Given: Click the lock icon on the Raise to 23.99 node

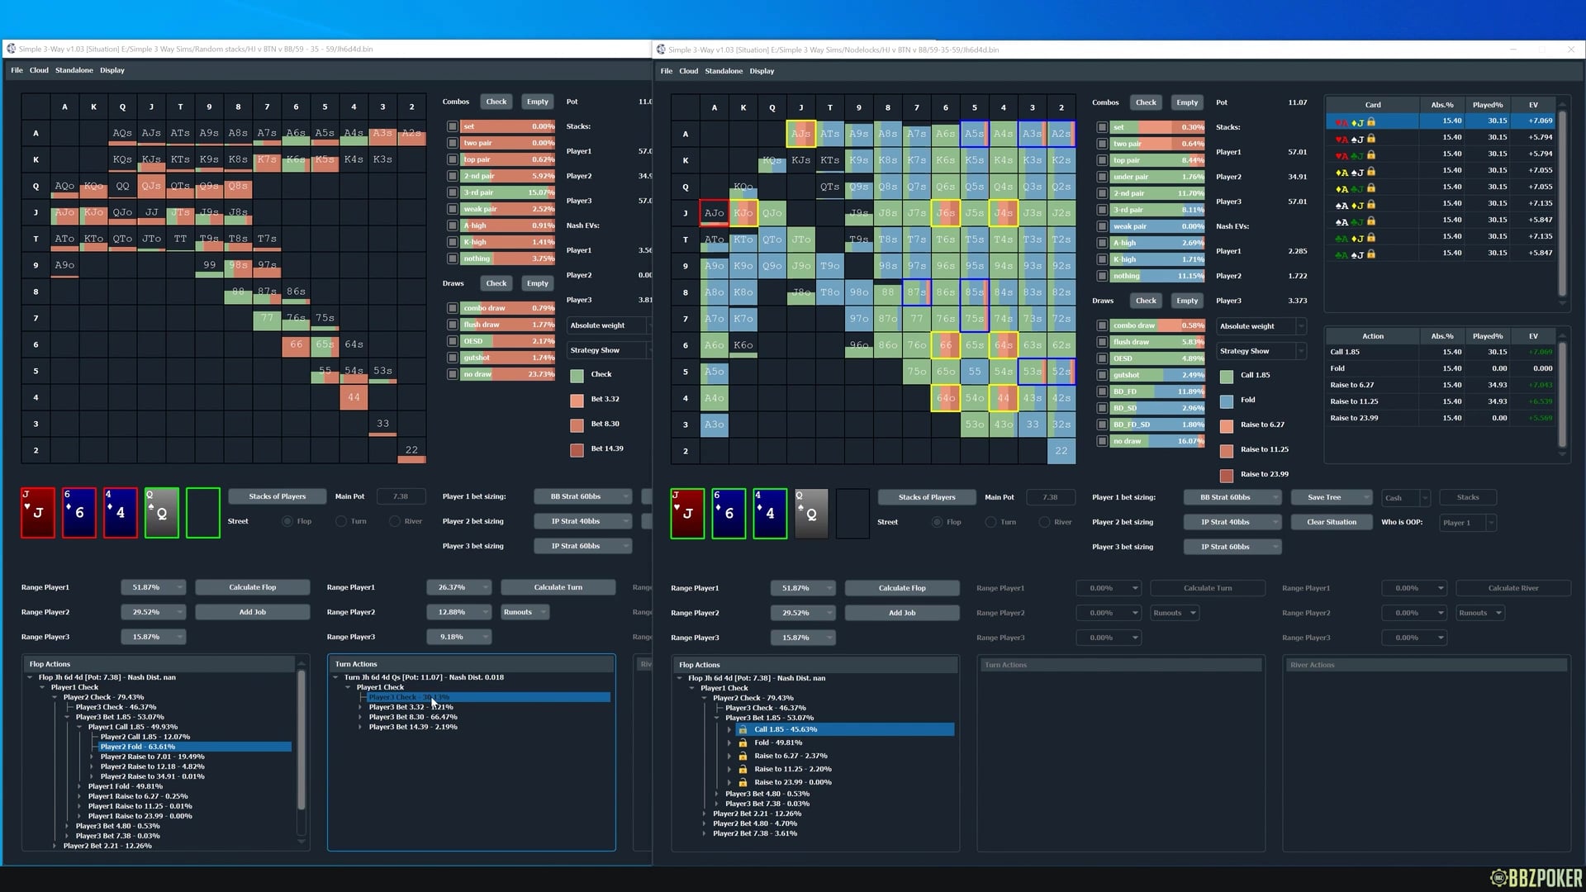Looking at the screenshot, I should tap(743, 782).
